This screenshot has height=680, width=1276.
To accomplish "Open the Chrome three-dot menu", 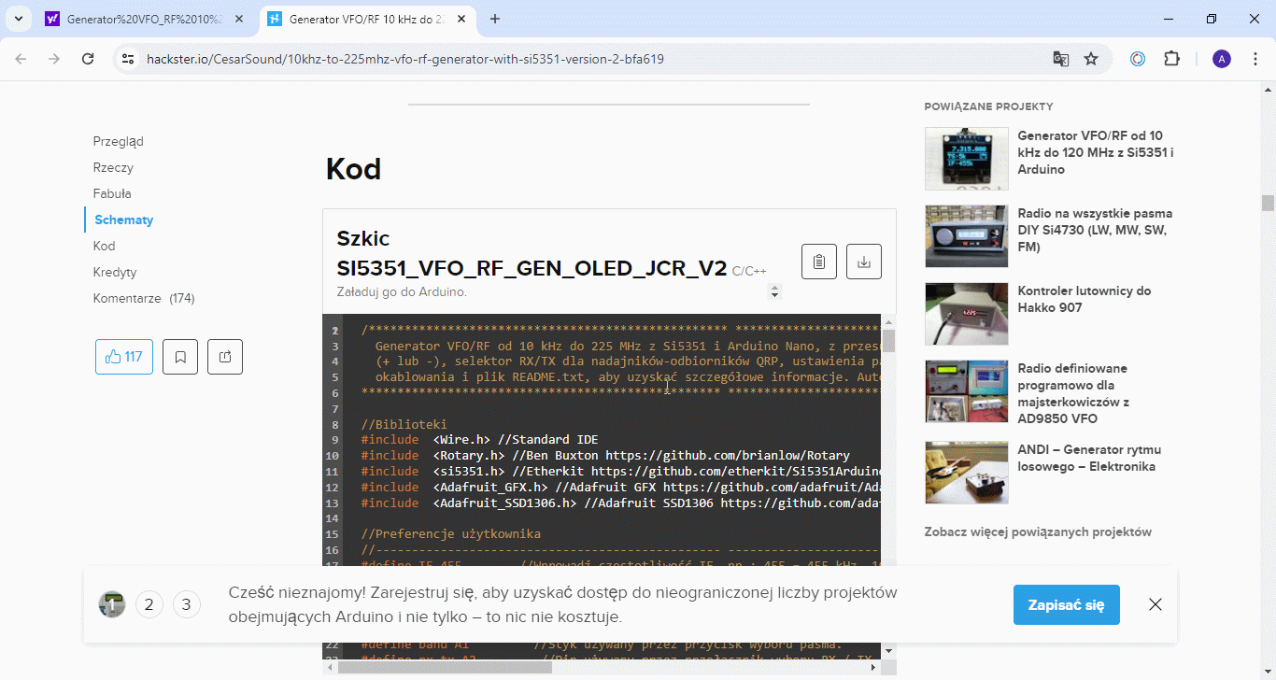I will pyautogui.click(x=1254, y=59).
